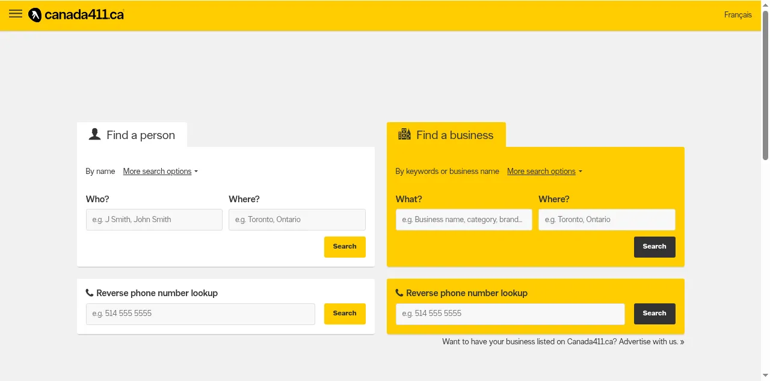Switch to the Find a business tab
Viewport: 770px width, 381px height.
446,135
